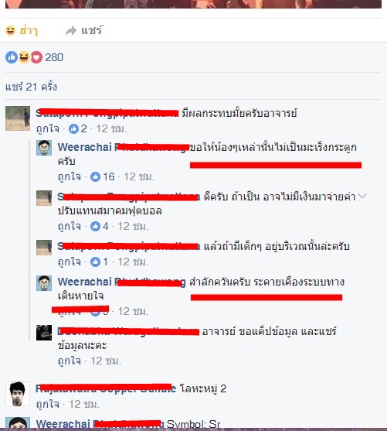Open the comment options chevron beside football fine reply

click(x=362, y=196)
